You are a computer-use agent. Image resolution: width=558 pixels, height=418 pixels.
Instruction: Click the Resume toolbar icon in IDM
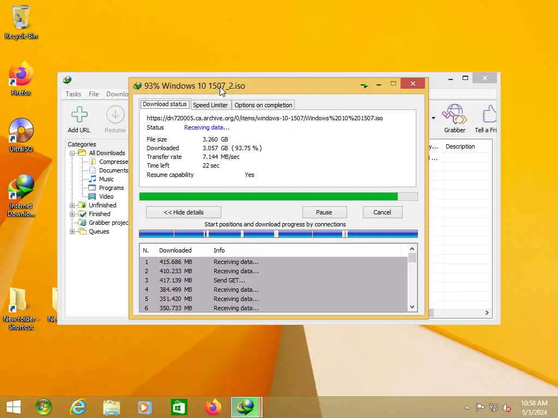click(x=115, y=120)
